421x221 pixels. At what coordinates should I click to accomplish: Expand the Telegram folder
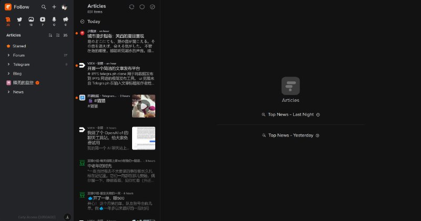click(8, 64)
